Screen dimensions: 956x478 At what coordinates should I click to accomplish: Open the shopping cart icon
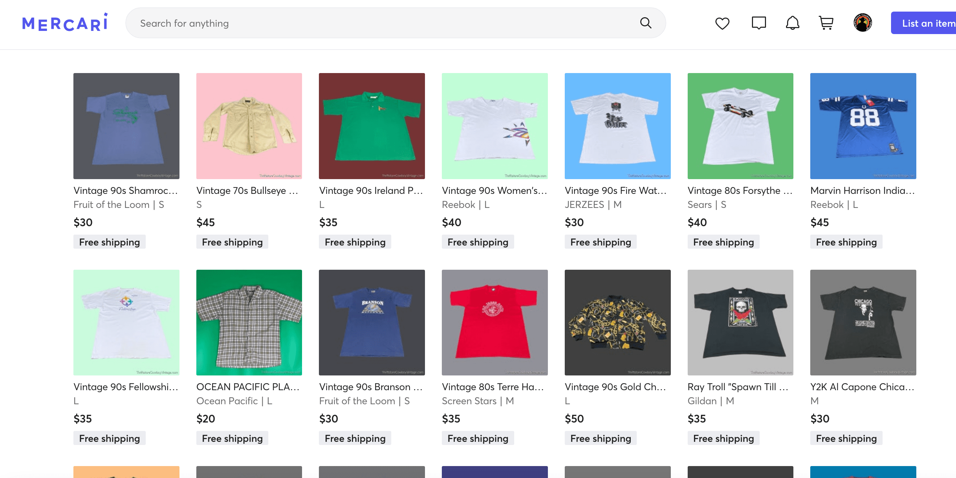[x=826, y=23]
